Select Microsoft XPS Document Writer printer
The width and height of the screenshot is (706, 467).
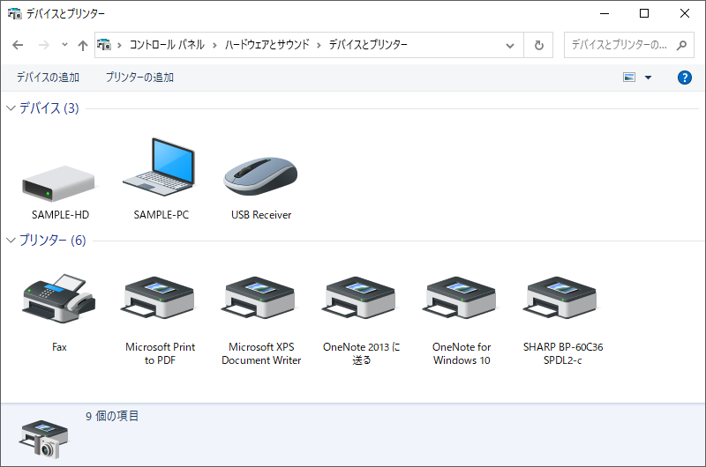pos(260,298)
